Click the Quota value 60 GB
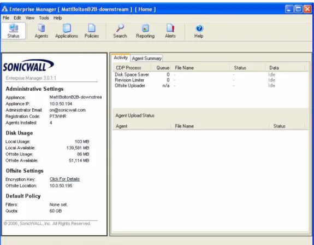This screenshot has height=245, width=314. pos(56,211)
